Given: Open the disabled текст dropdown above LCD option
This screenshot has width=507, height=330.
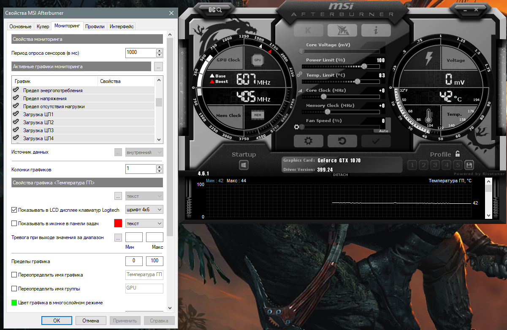Looking at the screenshot, I should tap(144, 196).
